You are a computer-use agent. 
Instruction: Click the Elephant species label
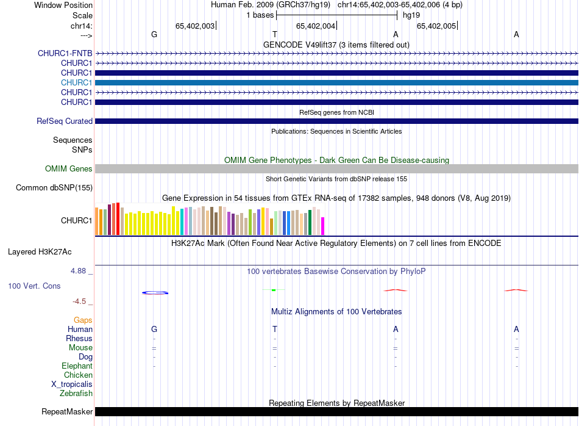pos(77,366)
